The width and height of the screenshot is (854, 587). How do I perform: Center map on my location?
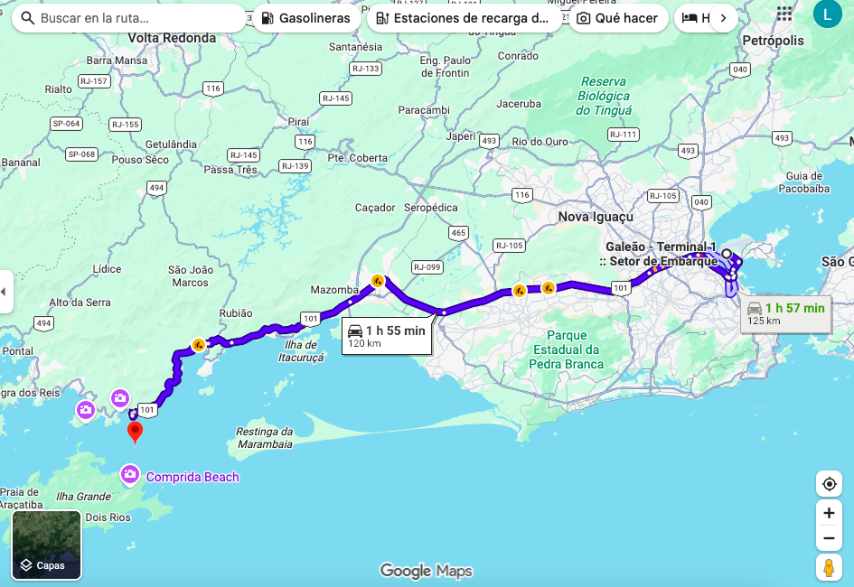pyautogui.click(x=829, y=484)
